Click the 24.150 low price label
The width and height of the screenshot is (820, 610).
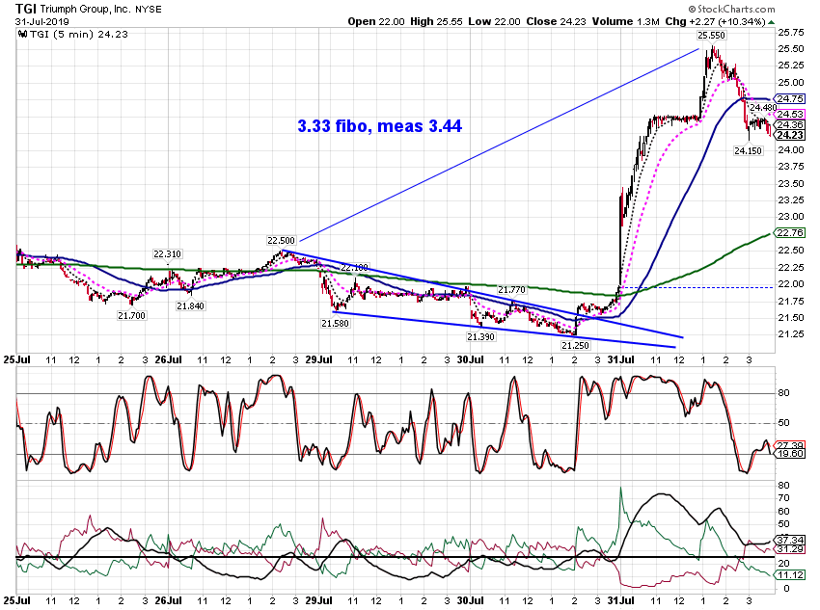(x=748, y=151)
